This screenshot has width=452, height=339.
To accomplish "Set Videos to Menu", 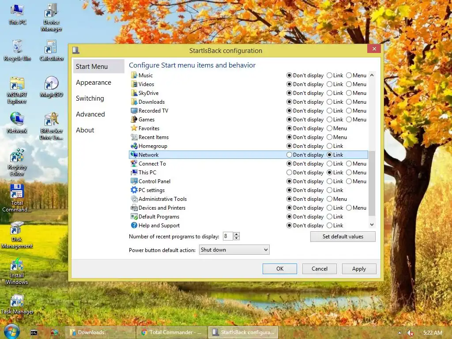I will coord(349,84).
